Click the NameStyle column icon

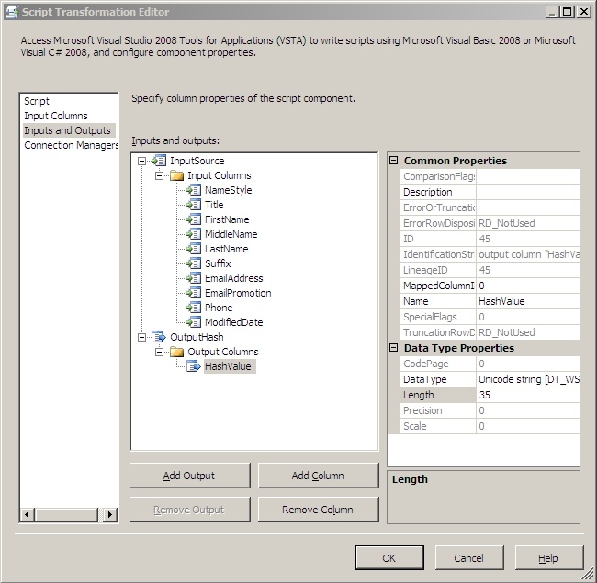click(x=194, y=190)
